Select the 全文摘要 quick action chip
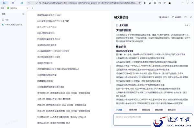 tap(159, 110)
